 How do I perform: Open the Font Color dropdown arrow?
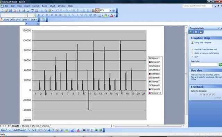[114, 15]
